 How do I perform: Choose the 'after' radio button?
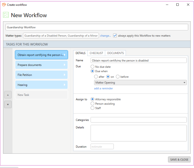[x=96, y=77]
